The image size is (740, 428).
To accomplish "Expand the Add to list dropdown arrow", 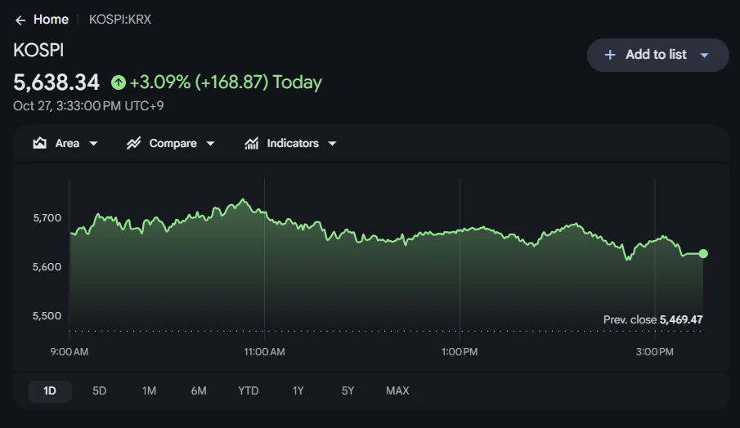I will 704,56.
